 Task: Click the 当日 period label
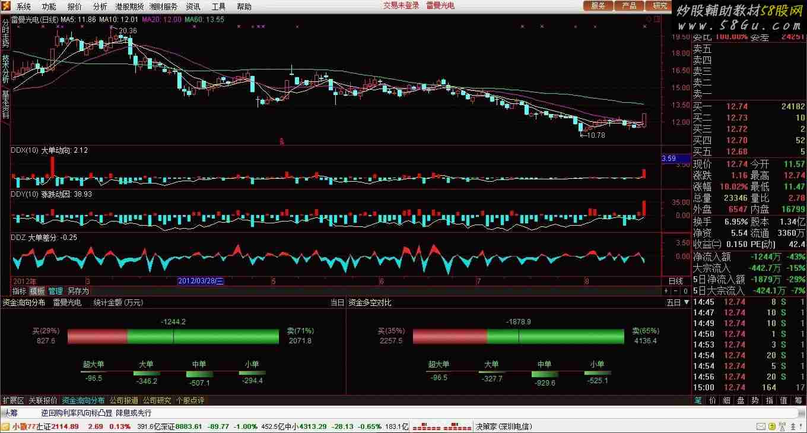[x=337, y=302]
